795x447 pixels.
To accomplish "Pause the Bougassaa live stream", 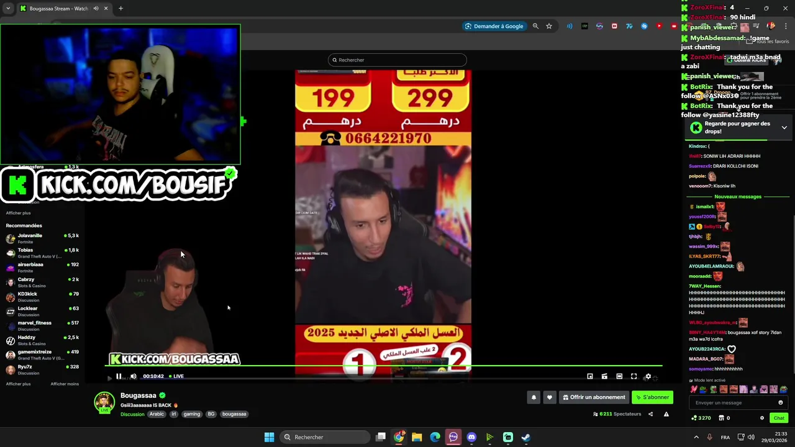I will 119,376.
